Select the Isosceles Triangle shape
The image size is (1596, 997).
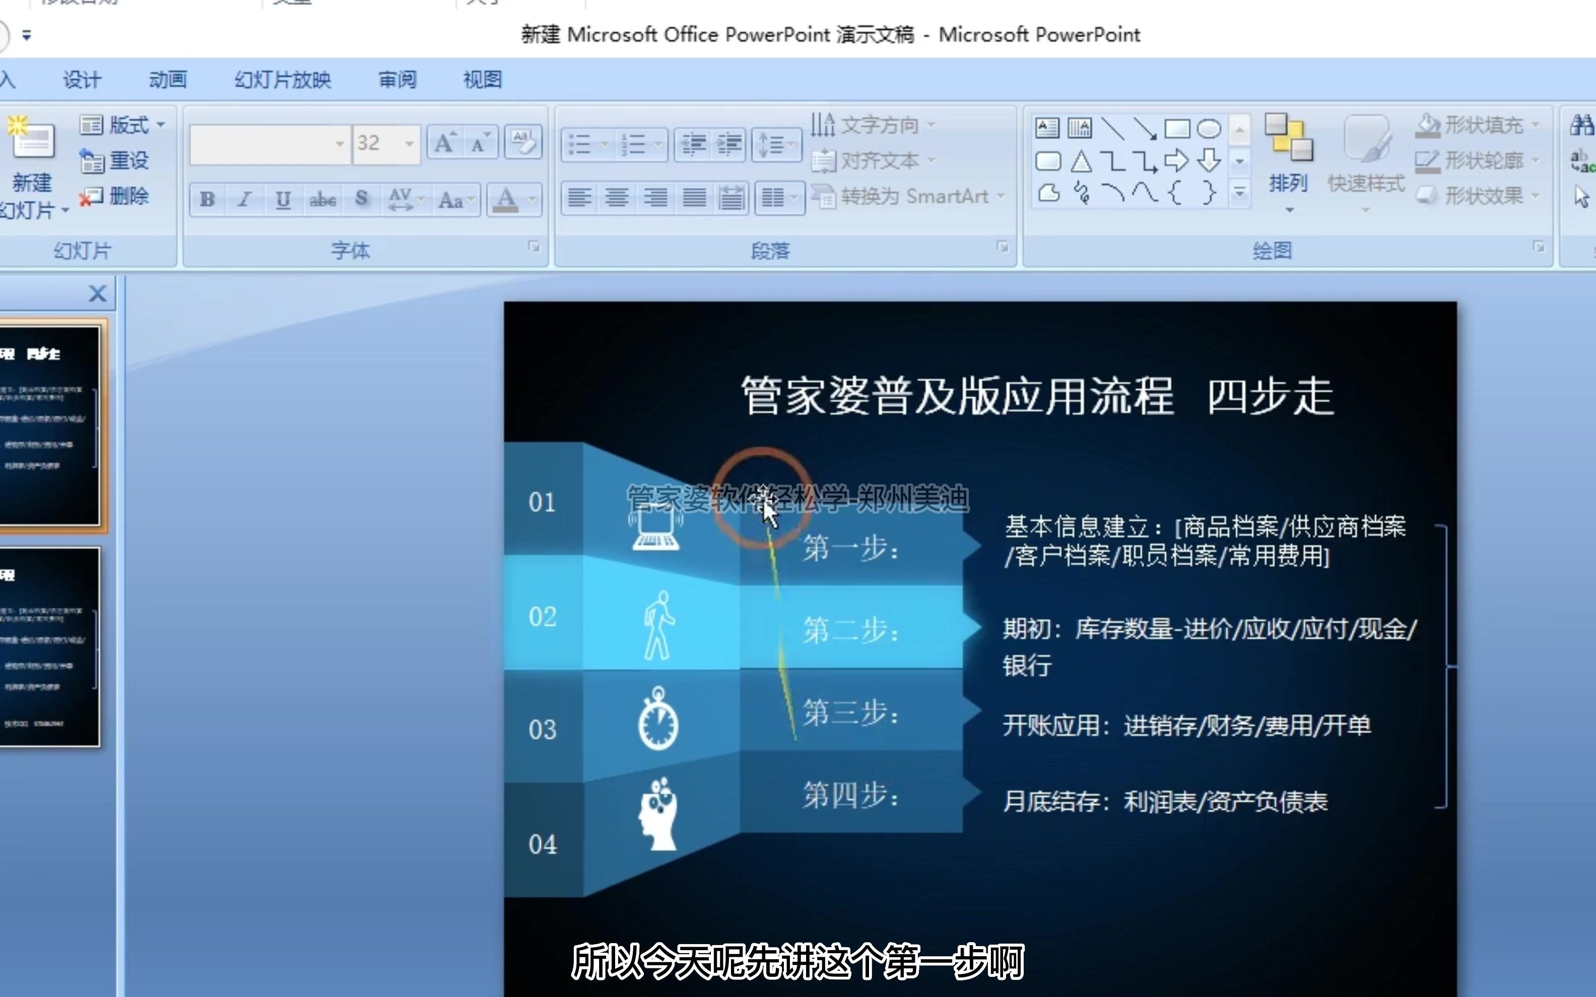pyautogui.click(x=1080, y=161)
